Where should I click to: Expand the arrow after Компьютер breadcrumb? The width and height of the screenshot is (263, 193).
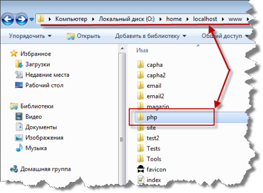click(x=93, y=19)
